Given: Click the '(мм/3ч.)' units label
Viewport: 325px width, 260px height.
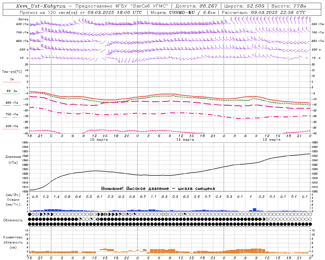Looking at the screenshot, I should (13, 195).
